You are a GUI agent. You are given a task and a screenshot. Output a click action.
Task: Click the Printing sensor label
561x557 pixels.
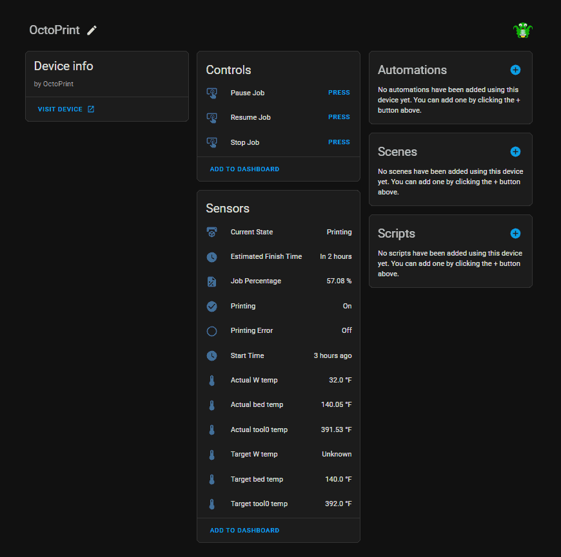243,307
